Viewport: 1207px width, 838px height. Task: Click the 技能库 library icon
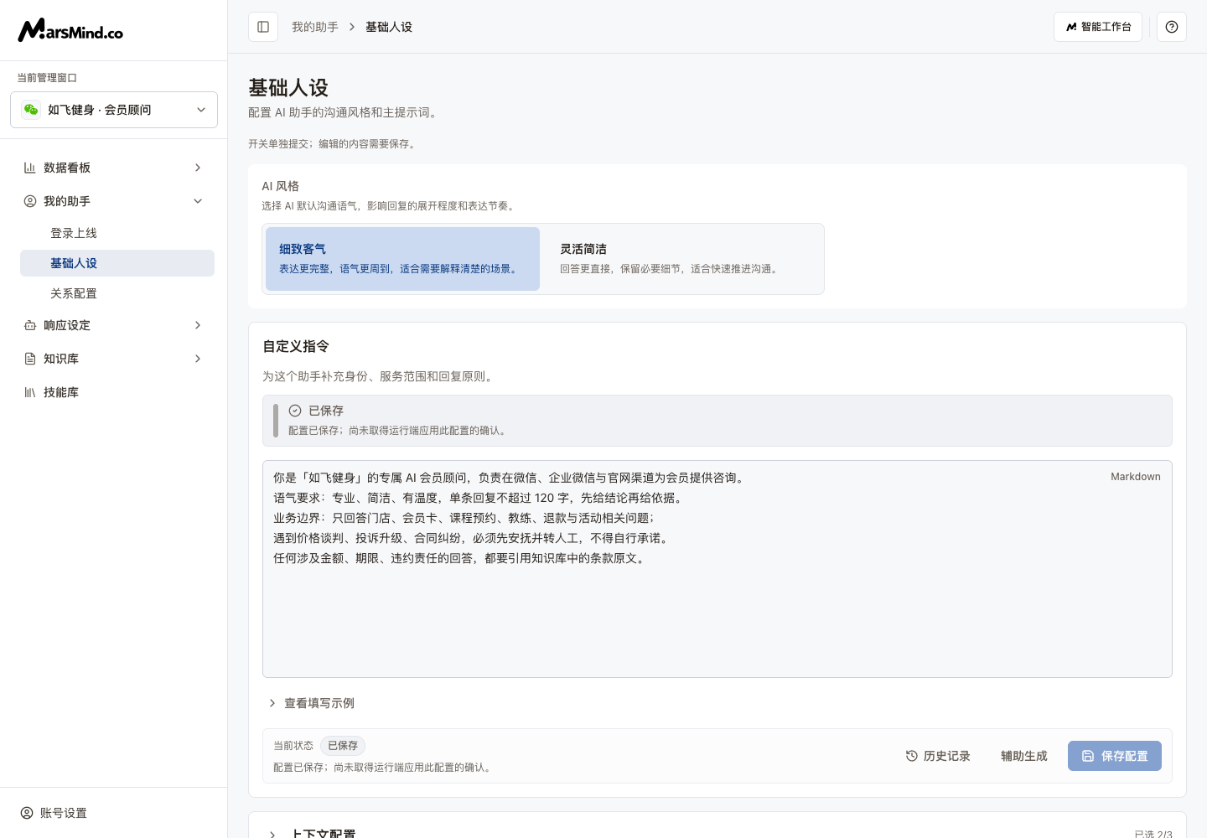tap(30, 392)
